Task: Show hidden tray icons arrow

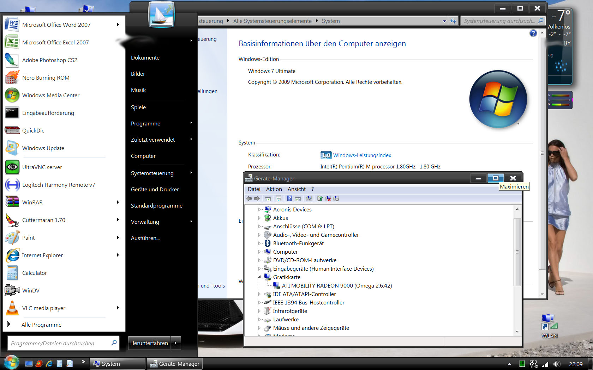Action: (509, 364)
